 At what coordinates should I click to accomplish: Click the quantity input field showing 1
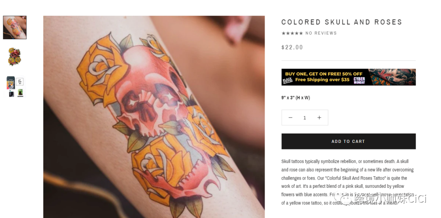305,118
